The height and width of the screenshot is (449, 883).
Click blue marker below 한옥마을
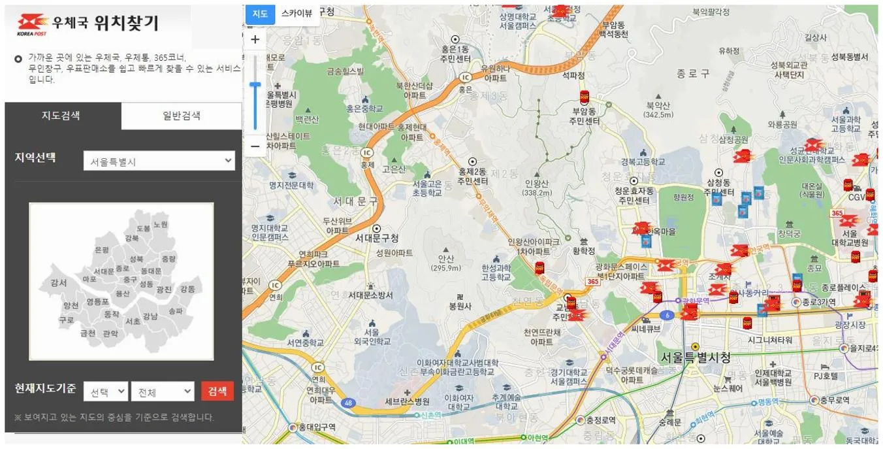647,241
